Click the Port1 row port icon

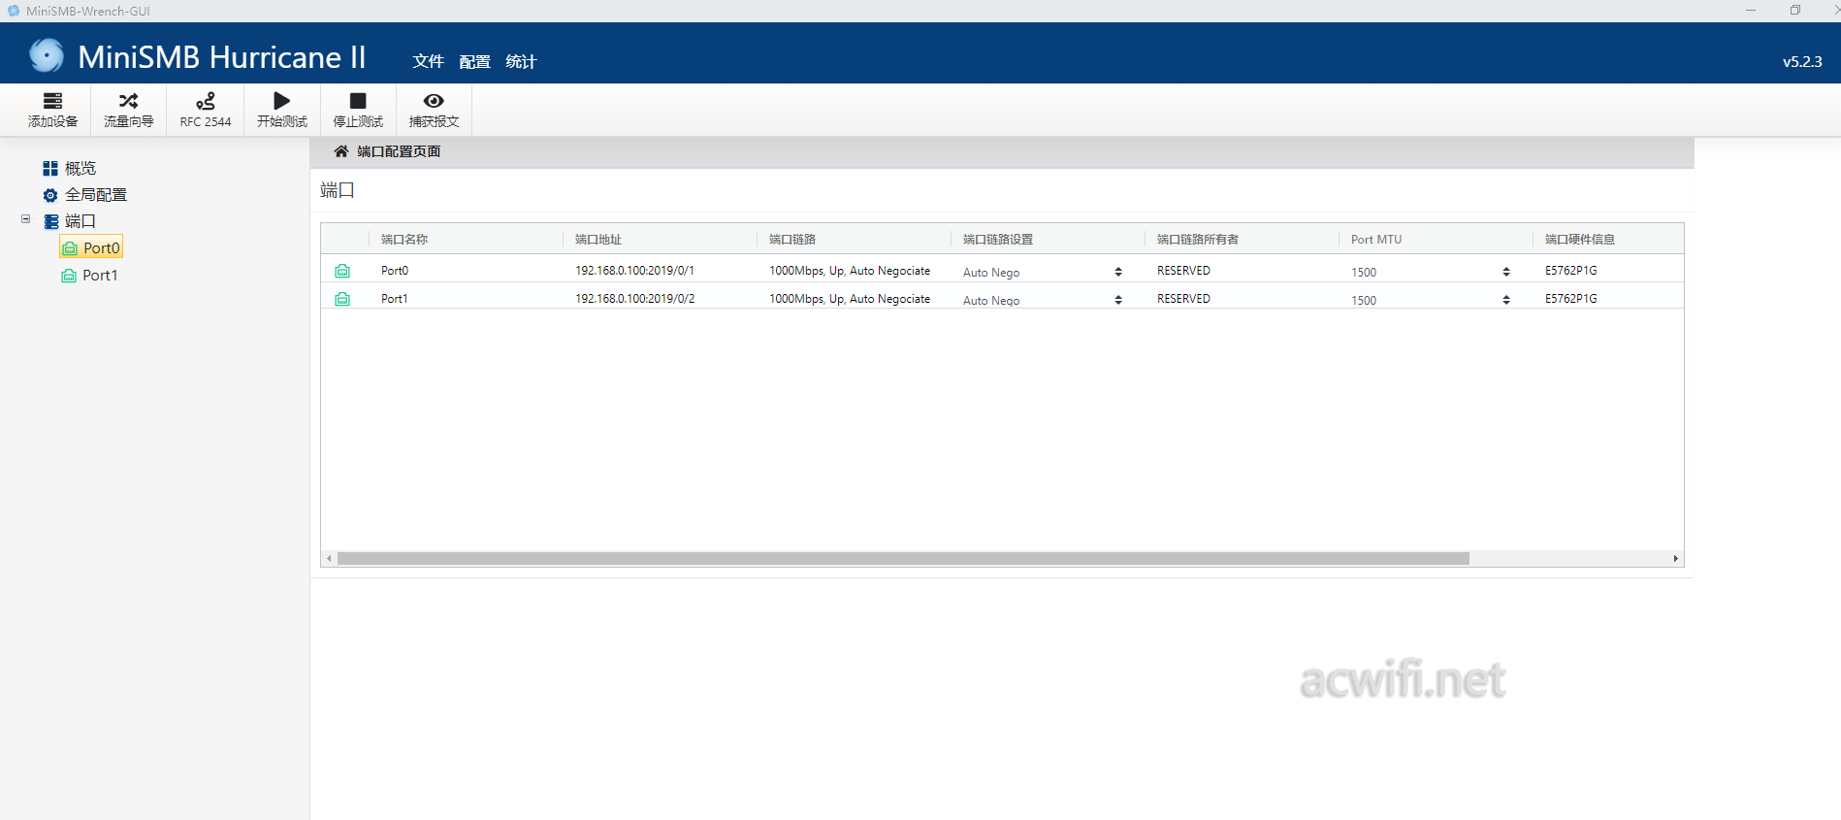[x=342, y=299]
